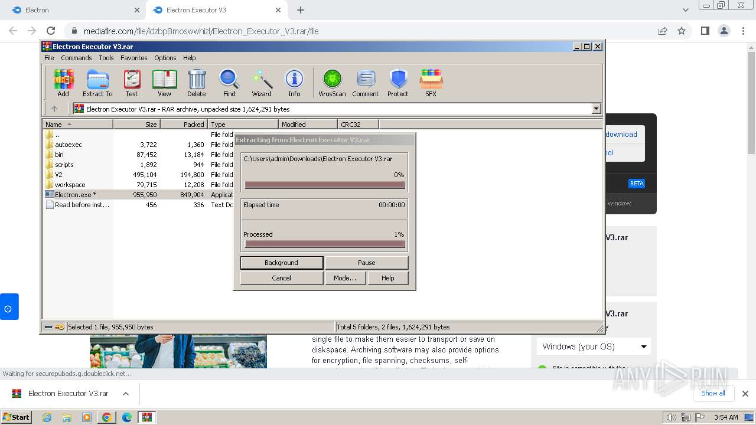Sort by Packed column header

pyautogui.click(x=184, y=124)
